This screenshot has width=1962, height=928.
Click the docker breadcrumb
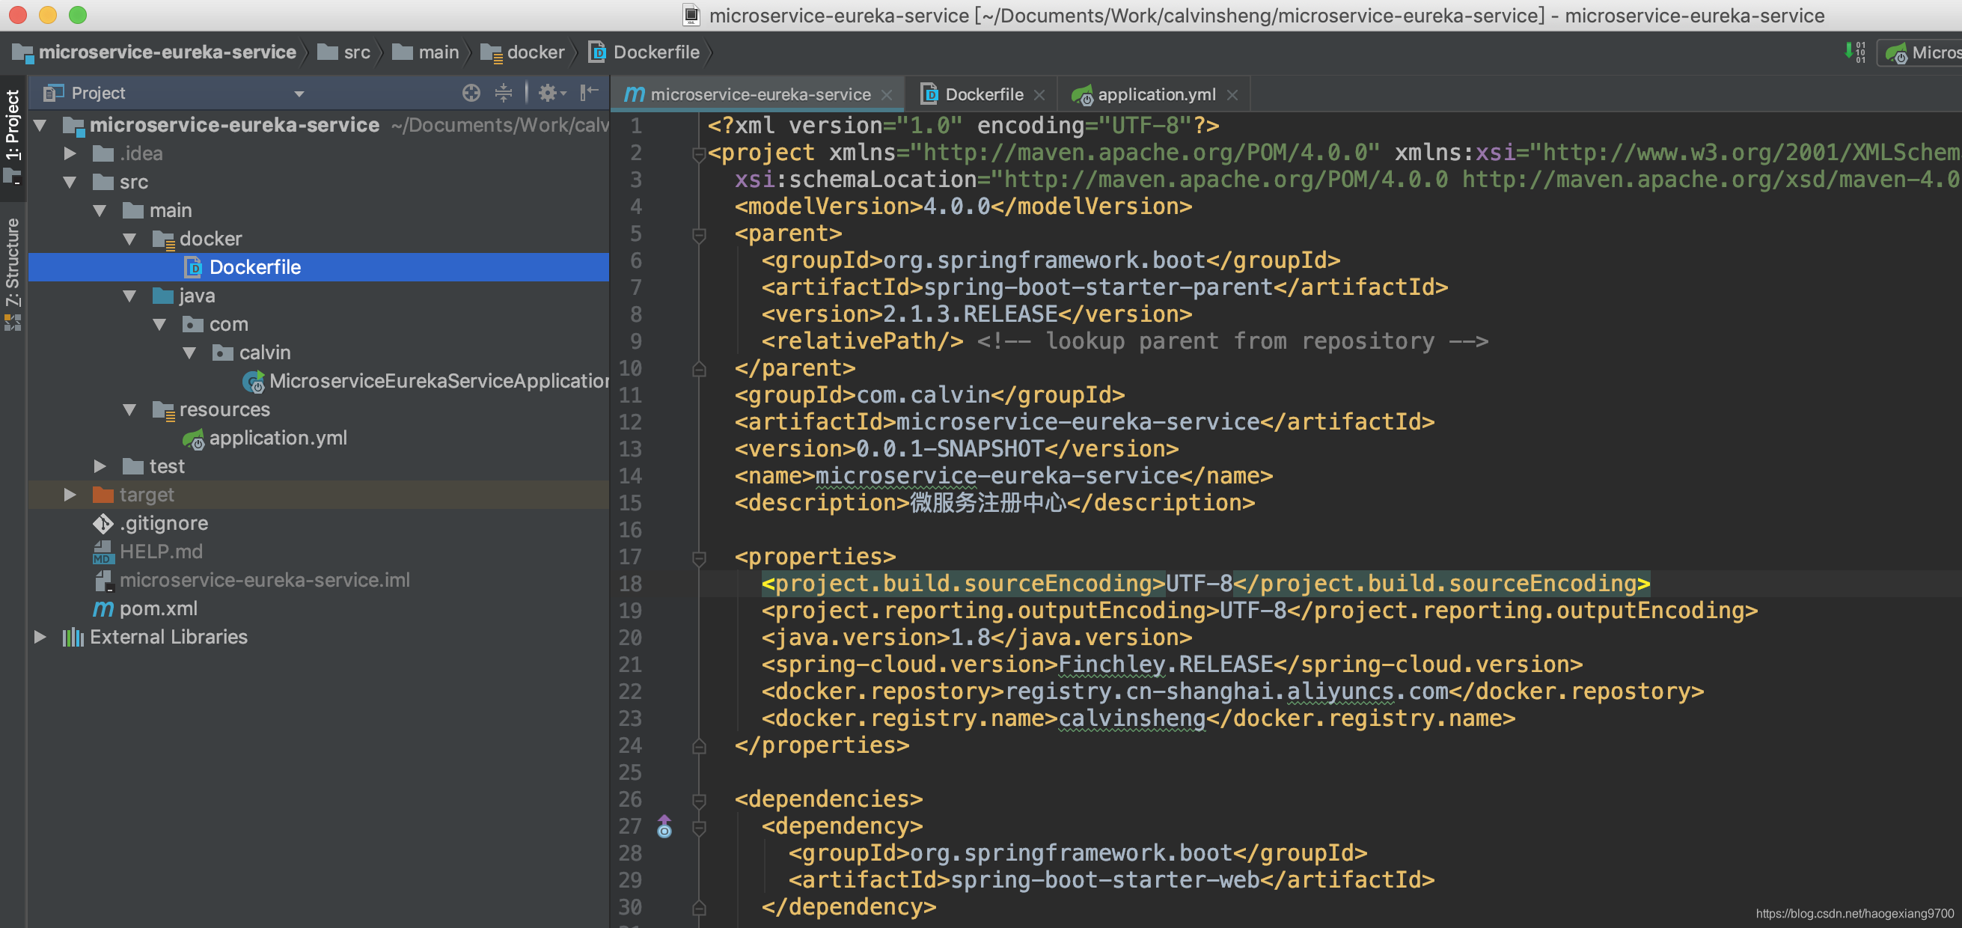point(522,52)
